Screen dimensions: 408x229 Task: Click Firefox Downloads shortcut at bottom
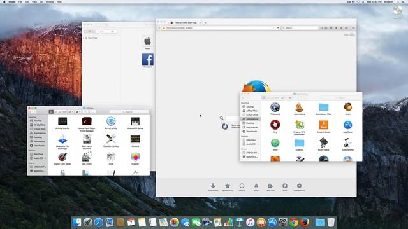pos(213,187)
